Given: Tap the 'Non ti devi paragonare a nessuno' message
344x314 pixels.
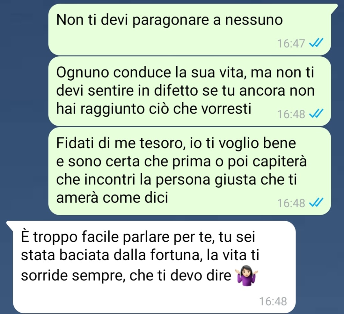Looking at the screenshot, I should 190,29.
